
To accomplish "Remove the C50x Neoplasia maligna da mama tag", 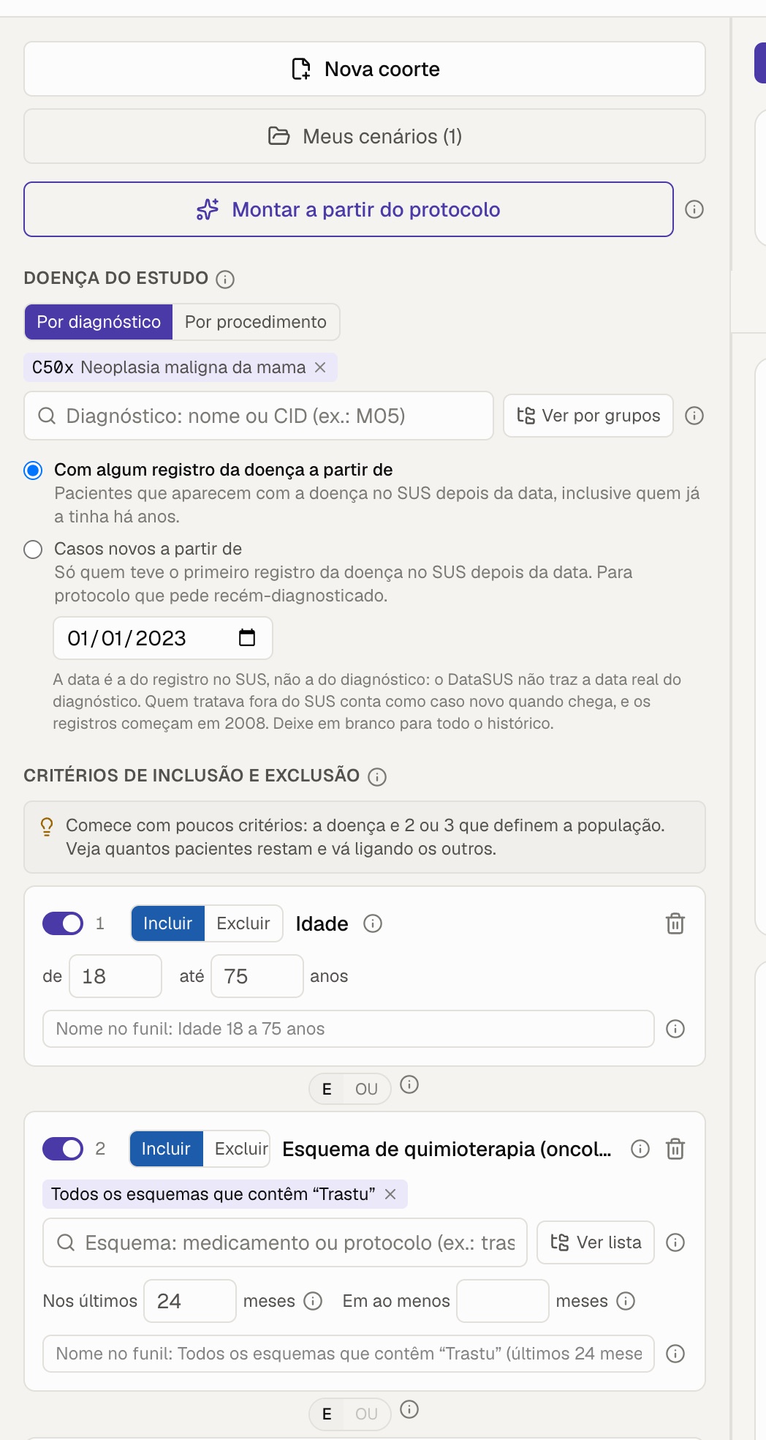I will (320, 367).
